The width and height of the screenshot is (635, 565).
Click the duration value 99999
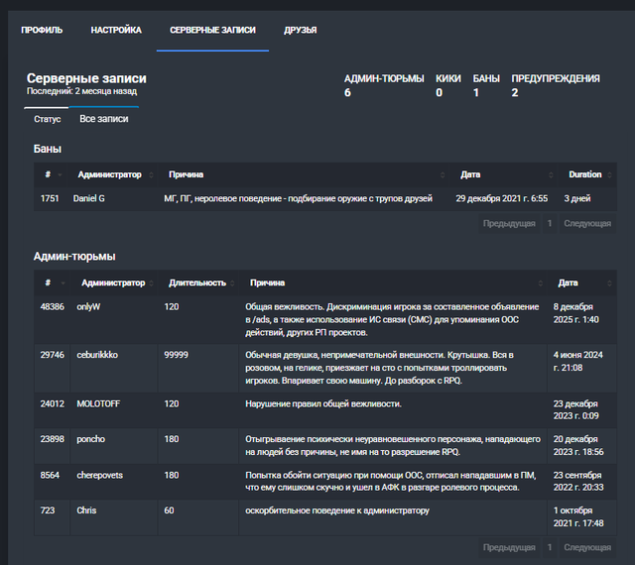(x=177, y=355)
